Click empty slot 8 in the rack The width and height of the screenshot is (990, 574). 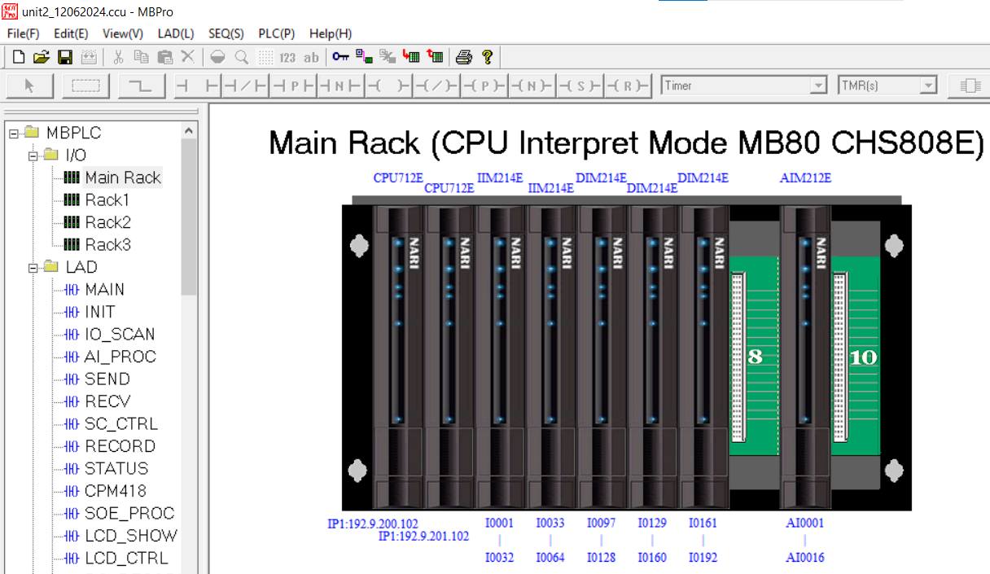tap(755, 357)
